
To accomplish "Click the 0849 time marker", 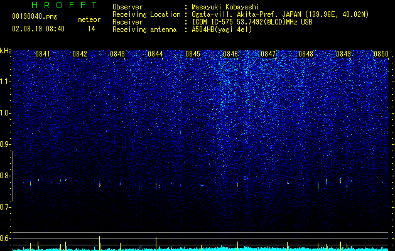I will click(344, 53).
